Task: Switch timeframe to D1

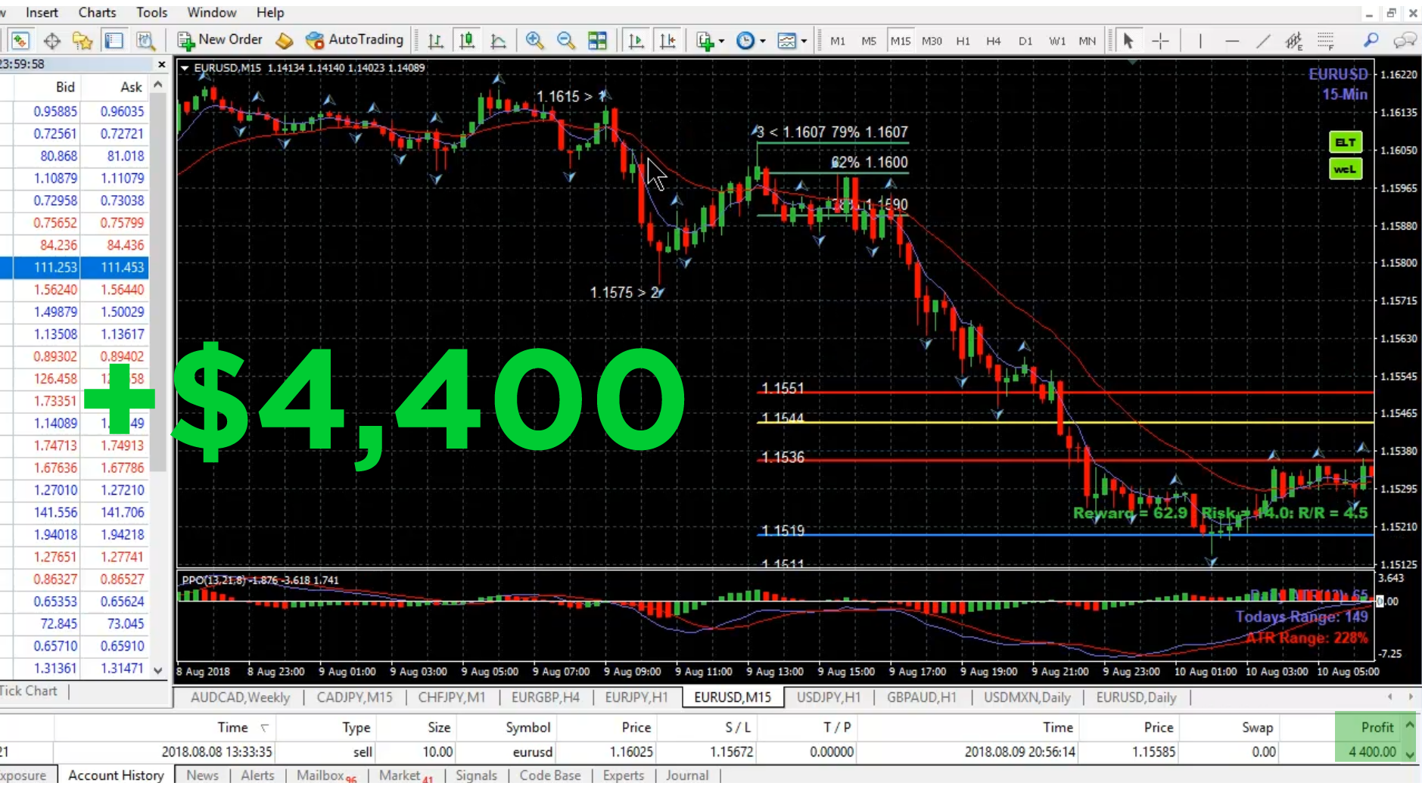Action: pos(1025,41)
